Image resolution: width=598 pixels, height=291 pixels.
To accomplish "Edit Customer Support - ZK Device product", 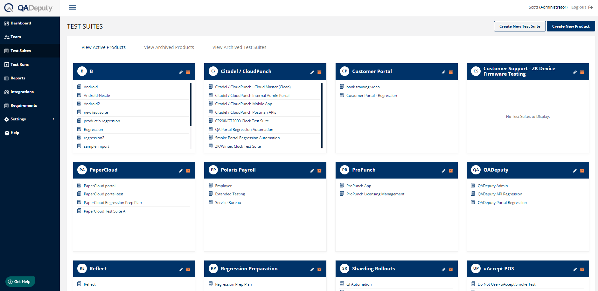I will (575, 72).
